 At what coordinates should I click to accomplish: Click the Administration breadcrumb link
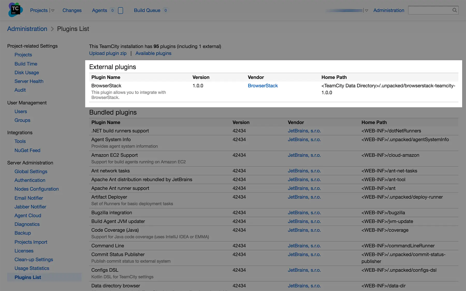27,29
